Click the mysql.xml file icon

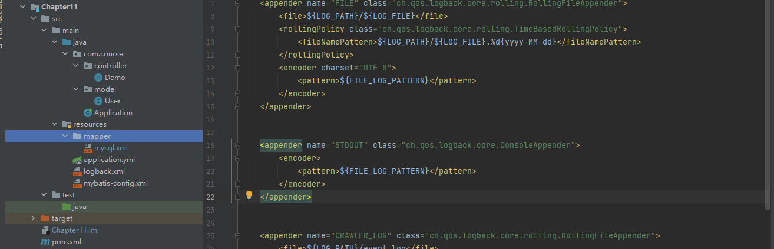[x=88, y=148]
